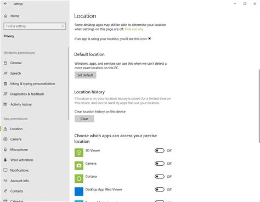Click the Cortana app name
Screen dimensions: 260x202
[91, 176]
